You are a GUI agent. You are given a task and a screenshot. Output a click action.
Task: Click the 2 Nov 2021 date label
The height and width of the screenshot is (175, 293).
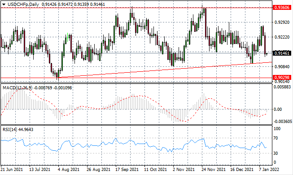tap(184, 170)
